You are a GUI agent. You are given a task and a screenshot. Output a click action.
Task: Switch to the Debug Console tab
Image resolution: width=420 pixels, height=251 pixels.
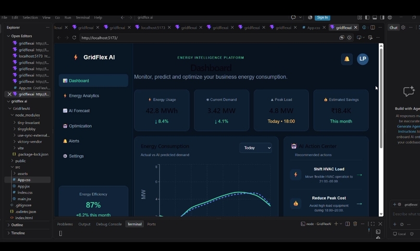click(x=109, y=224)
